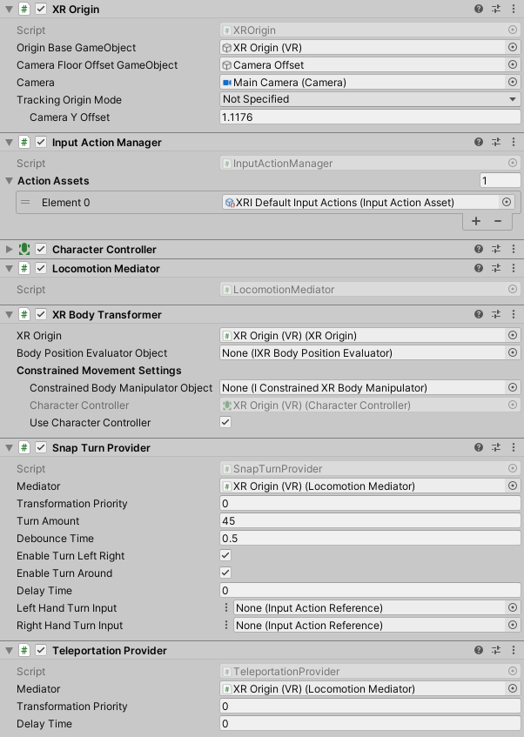Uncheck Enable Turn Around option

[x=225, y=573]
